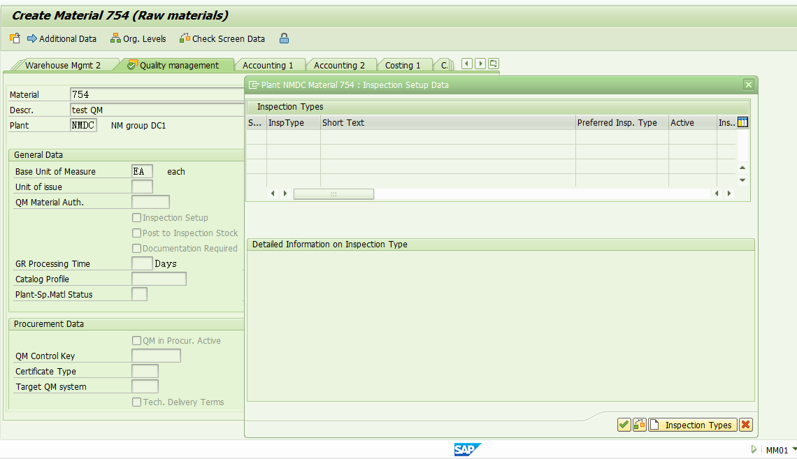
Task: Focus the Unit of issue field
Action: [142, 187]
